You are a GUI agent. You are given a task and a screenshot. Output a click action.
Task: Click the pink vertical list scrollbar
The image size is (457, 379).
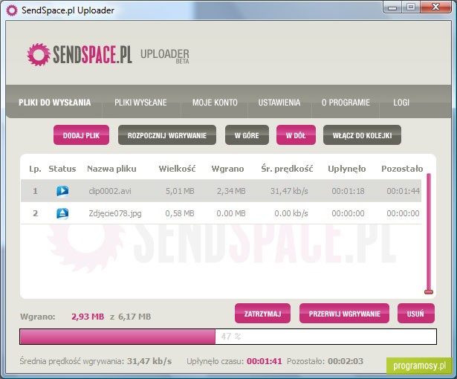429,232
